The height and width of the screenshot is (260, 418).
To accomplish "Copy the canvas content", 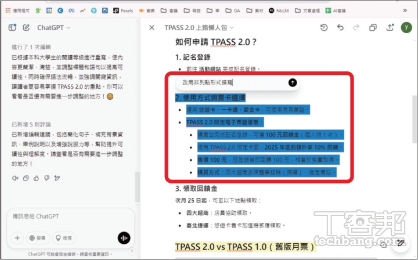I will click(x=373, y=27).
